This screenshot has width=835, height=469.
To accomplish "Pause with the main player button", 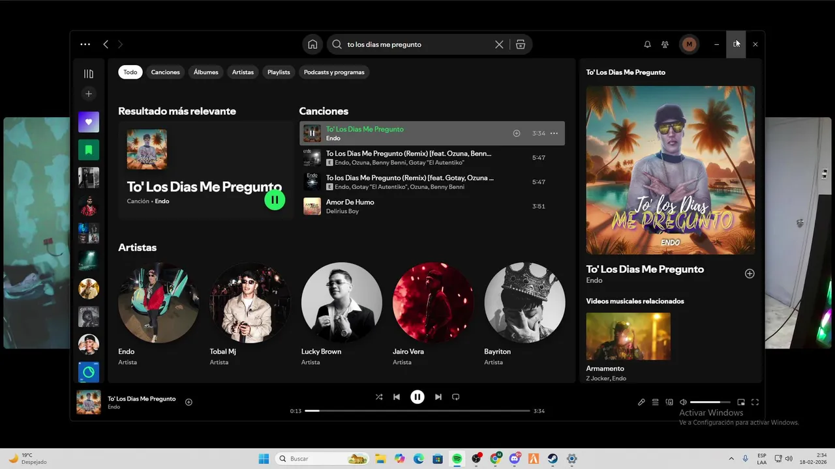I will pyautogui.click(x=417, y=397).
